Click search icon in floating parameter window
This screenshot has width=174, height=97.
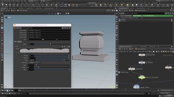[x=65, y=28]
